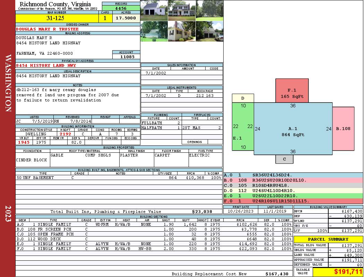Screen dimensions: 364x277
Task: Open the lawn and trees photo
Action: tap(209, 10)
